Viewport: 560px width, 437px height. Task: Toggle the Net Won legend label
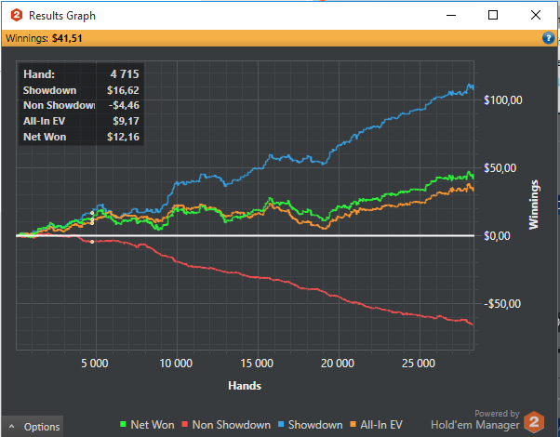(153, 425)
